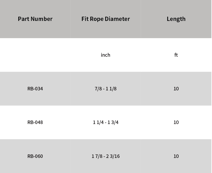Click the part number in the middle data row
This screenshot has width=212, height=173.
click(x=35, y=122)
